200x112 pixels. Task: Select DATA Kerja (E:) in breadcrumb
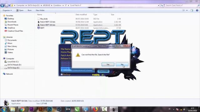[33, 5]
